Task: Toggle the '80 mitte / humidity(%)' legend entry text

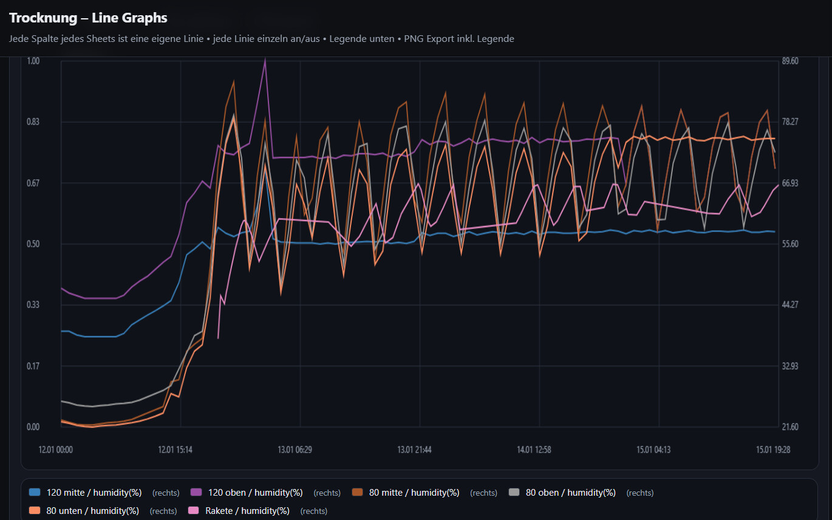Action: coord(414,493)
